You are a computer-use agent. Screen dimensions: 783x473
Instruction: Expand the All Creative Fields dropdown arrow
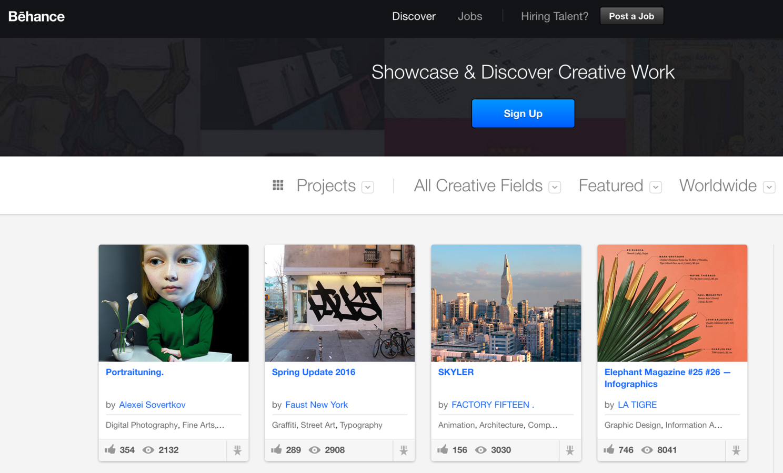click(x=555, y=187)
